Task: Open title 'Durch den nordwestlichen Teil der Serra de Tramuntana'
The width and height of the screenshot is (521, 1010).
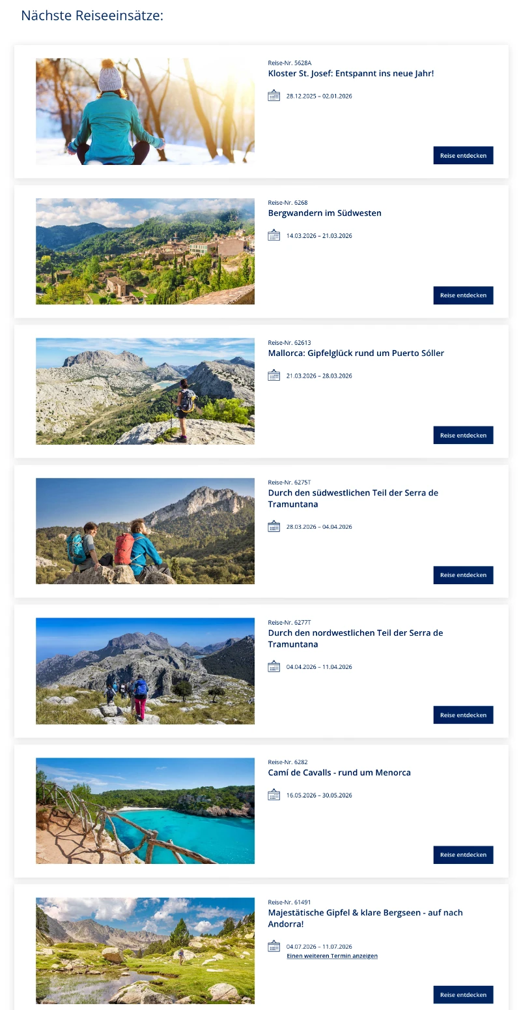Action: (356, 638)
